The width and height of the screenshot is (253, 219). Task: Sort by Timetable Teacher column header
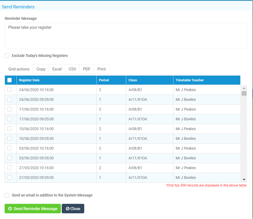point(207,80)
